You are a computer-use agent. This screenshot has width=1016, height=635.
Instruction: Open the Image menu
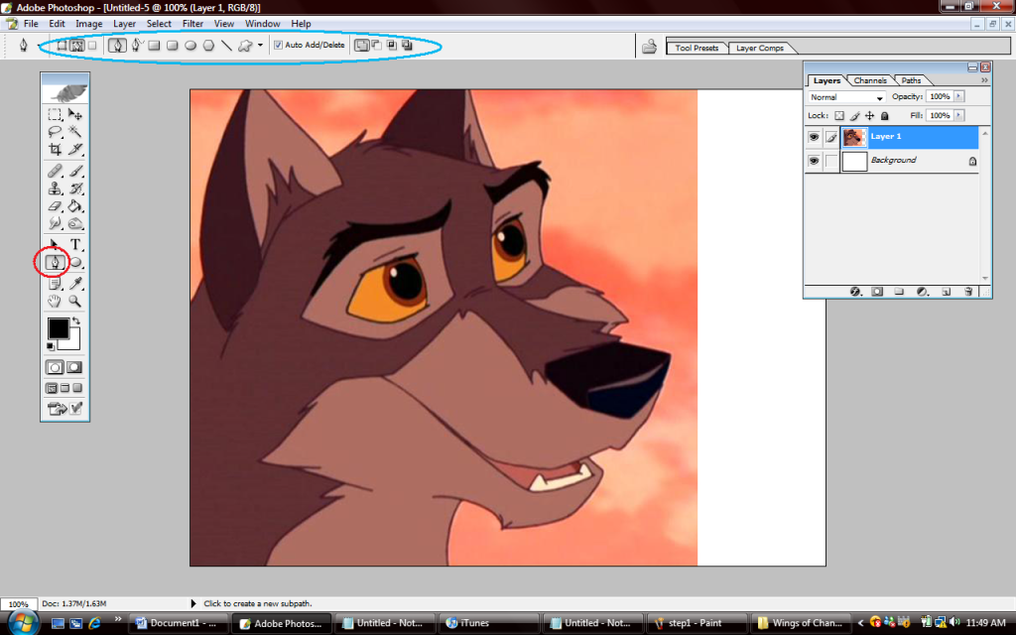click(x=88, y=24)
